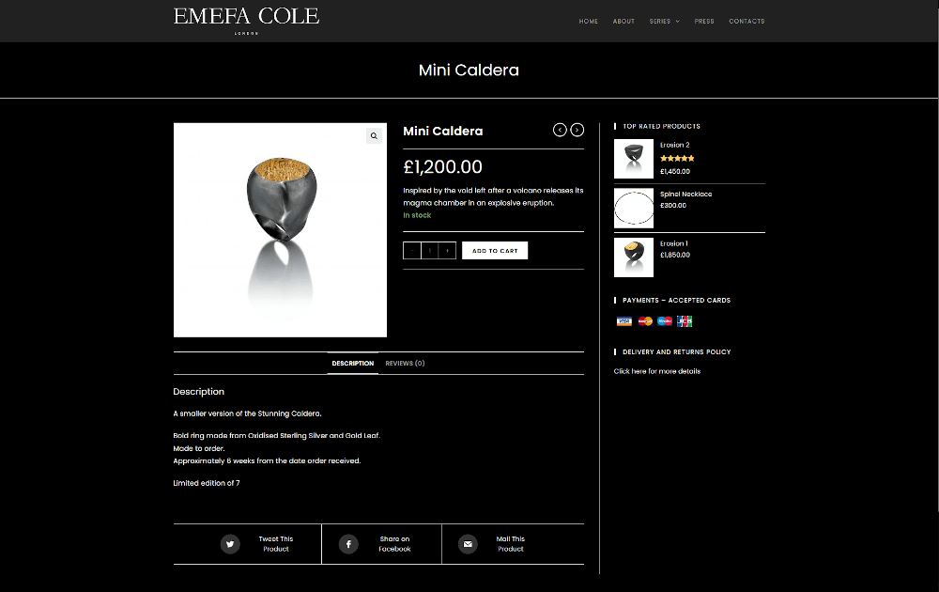The height and width of the screenshot is (592, 939).
Task: Click the mail envelope icon
Action: (468, 544)
